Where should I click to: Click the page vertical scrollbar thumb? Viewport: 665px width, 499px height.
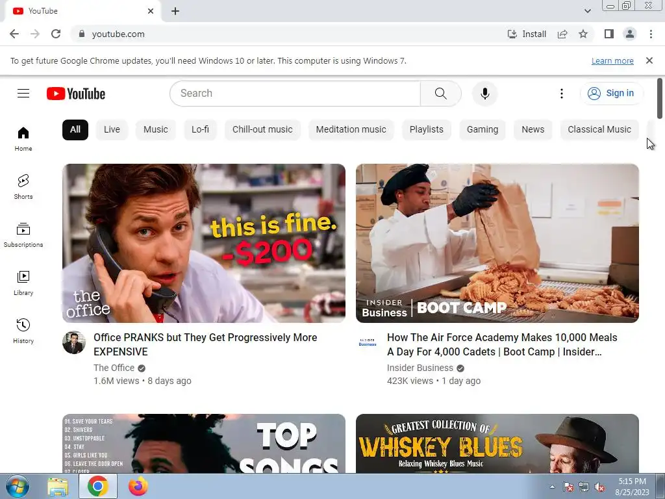point(660,99)
